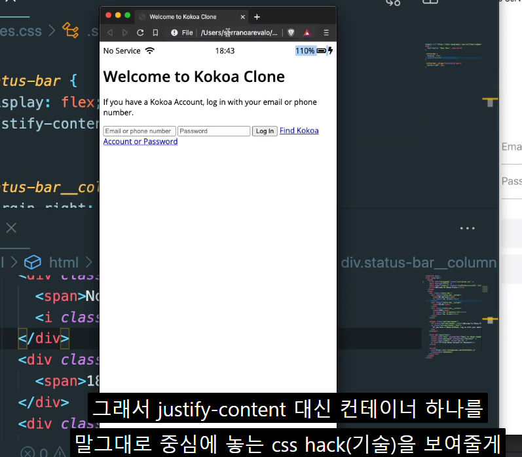Image resolution: width=522 pixels, height=457 pixels.
Task: Click the html breadcrumb symbol icon
Action: point(33,262)
